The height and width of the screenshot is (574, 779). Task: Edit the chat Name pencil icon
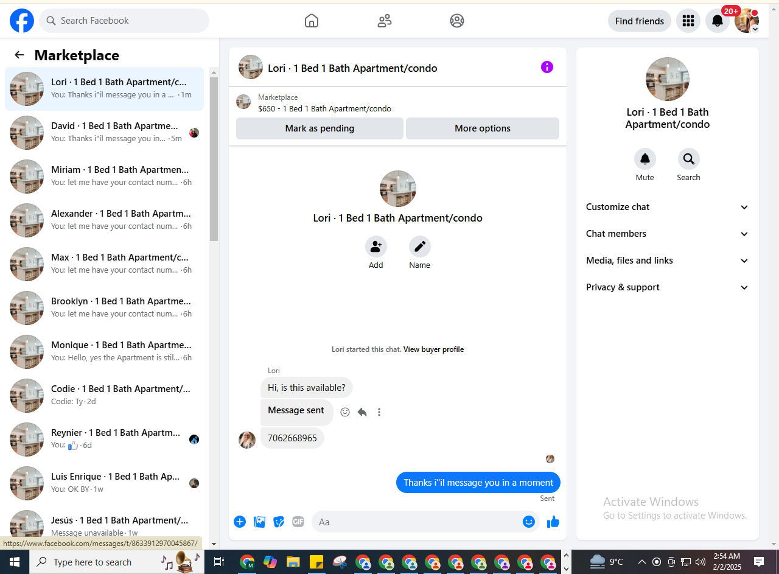point(420,247)
